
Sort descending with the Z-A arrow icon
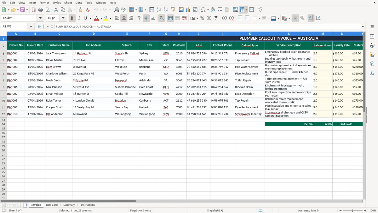pyautogui.click(x=166, y=10)
